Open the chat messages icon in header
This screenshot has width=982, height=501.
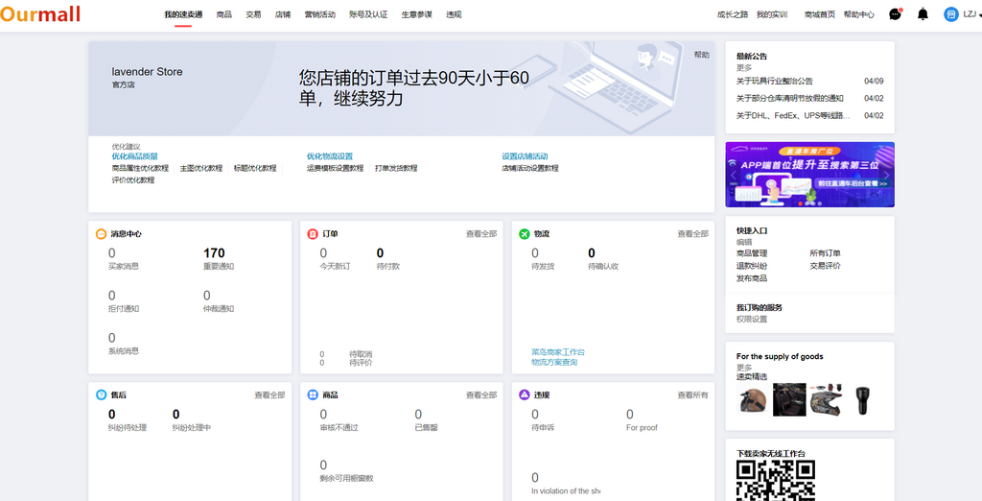pos(895,13)
